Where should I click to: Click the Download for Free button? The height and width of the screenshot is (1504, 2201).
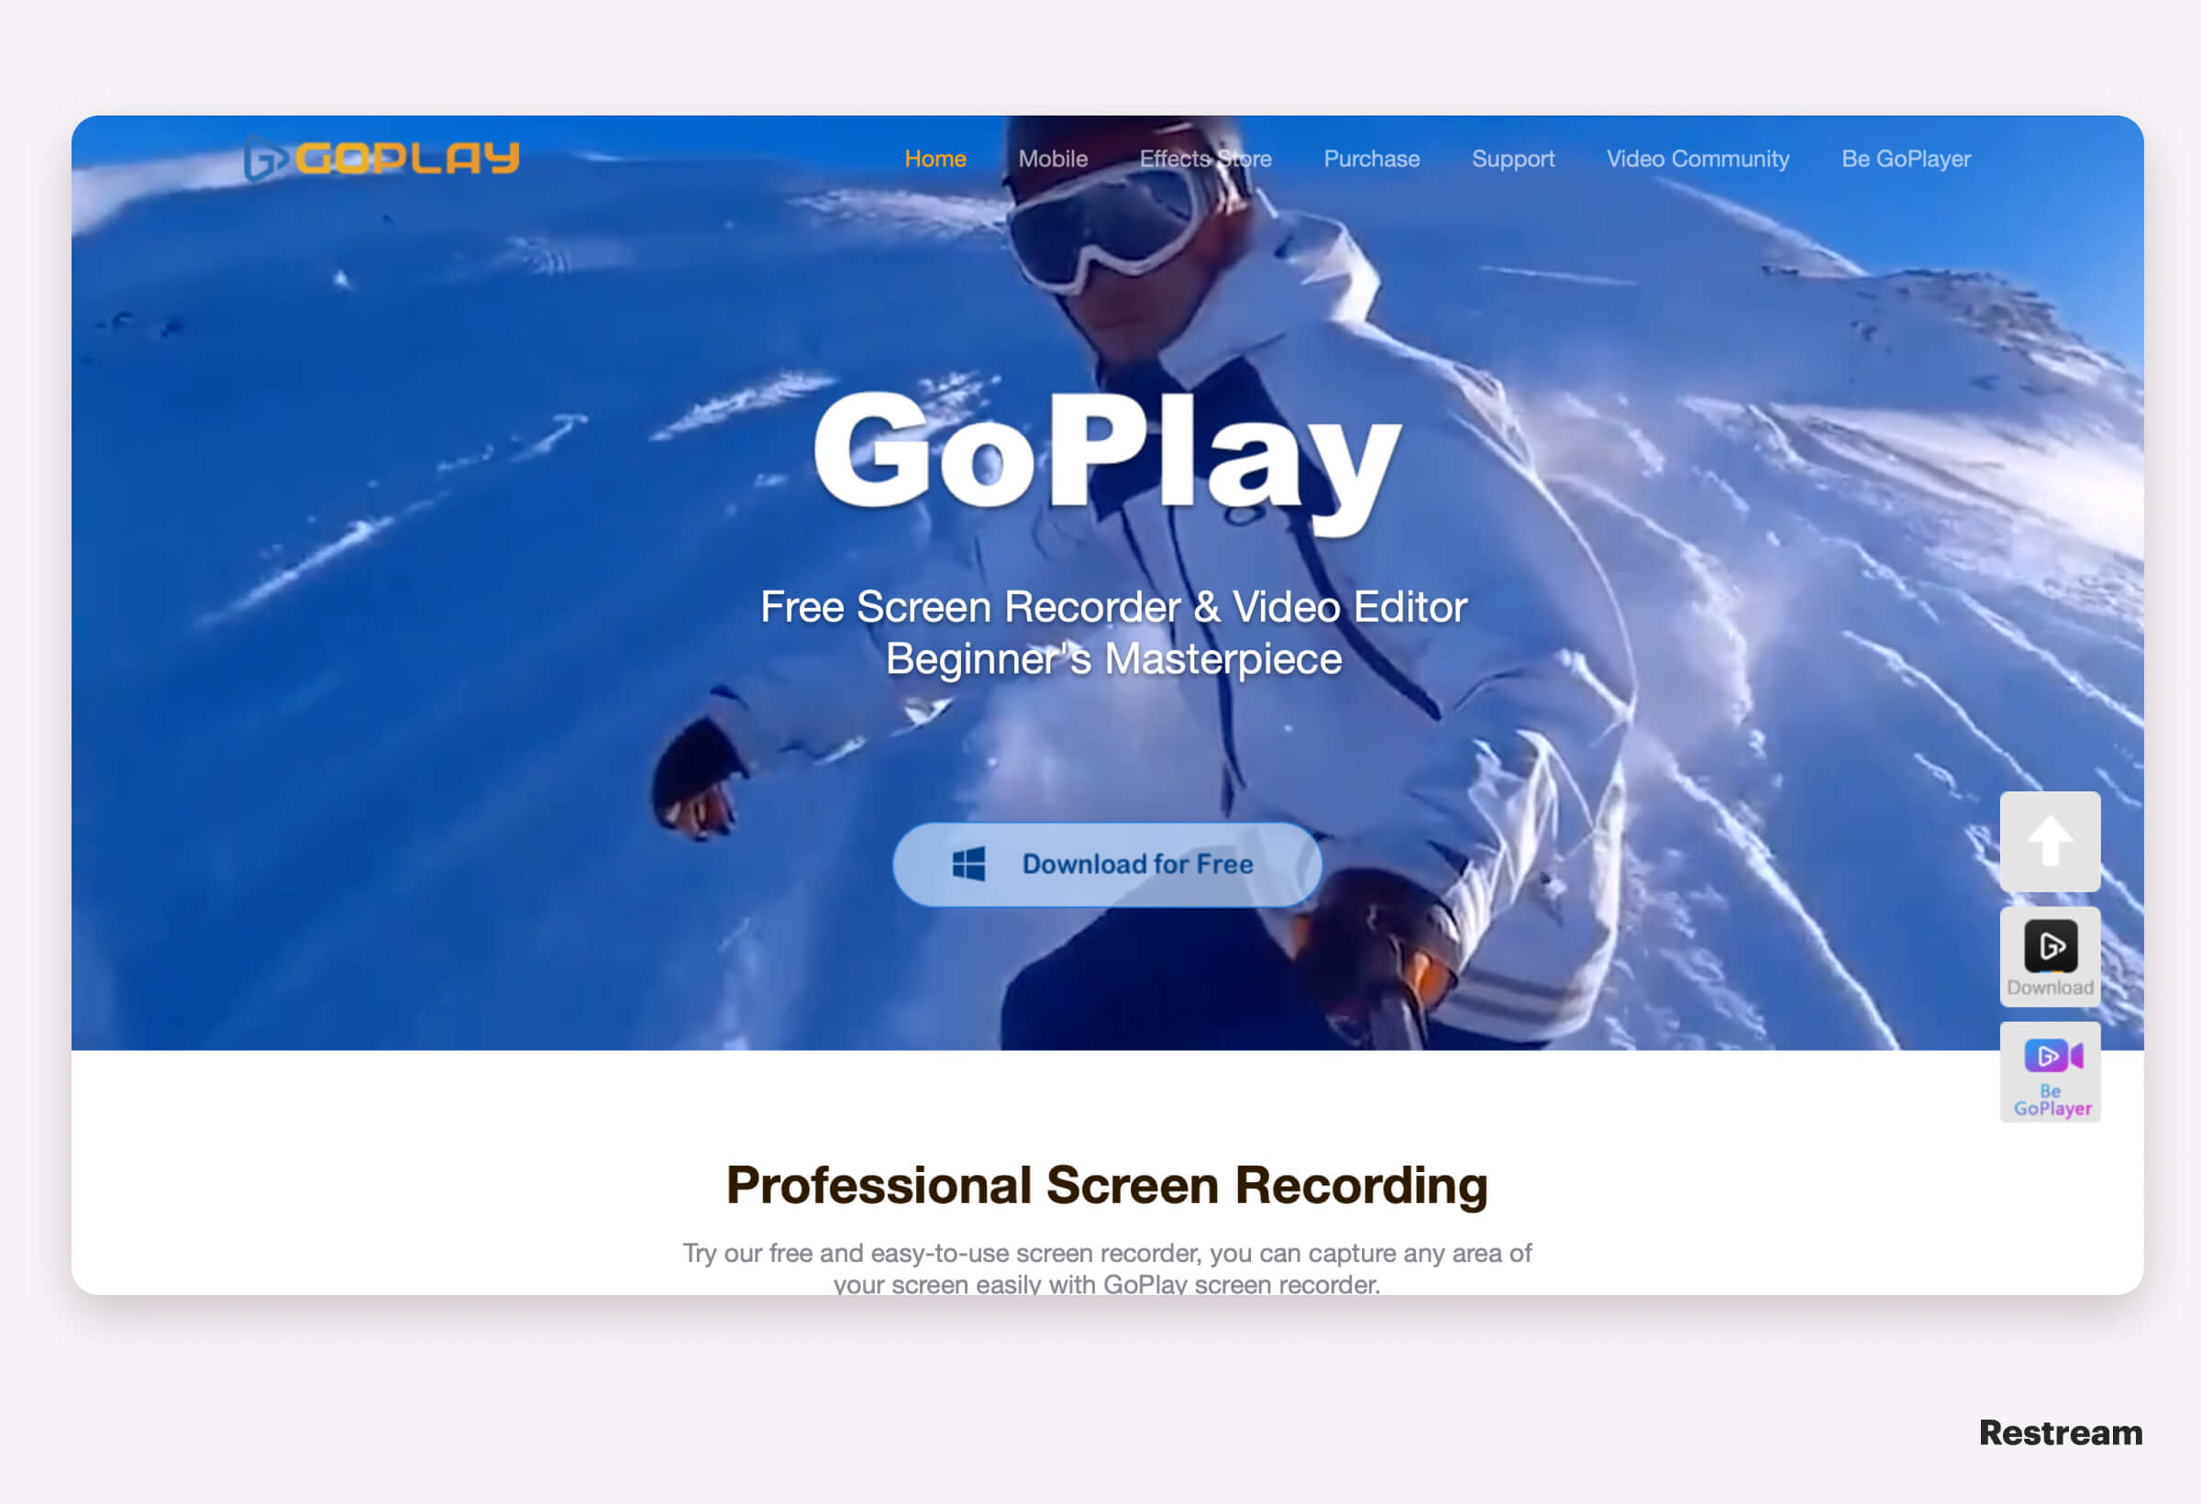[x=1107, y=863]
